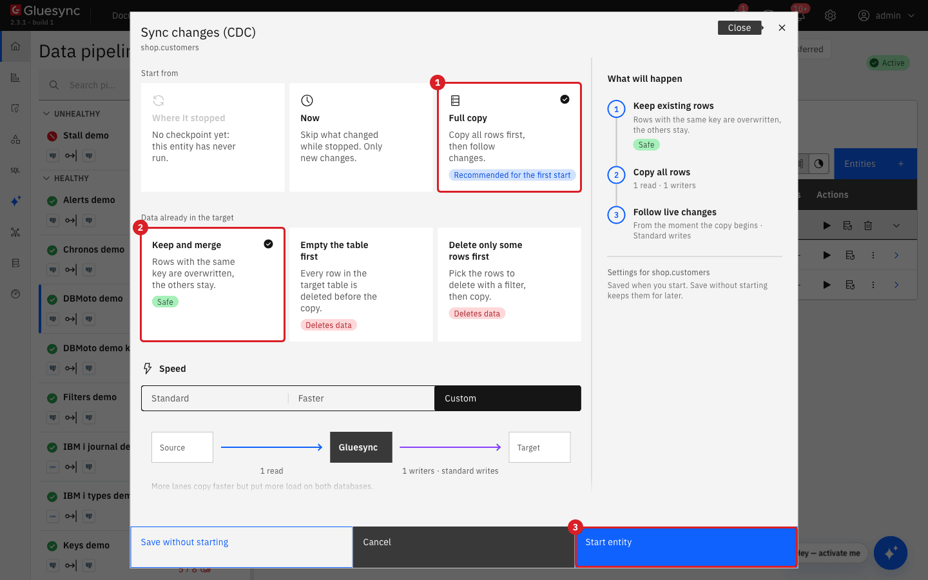Open the network nodes sidebar icon
This screenshot has height=580, width=928.
(x=15, y=232)
